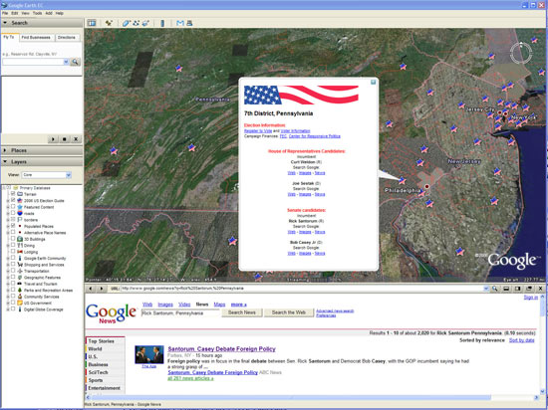Click the stop tour button in Search panel

[x=65, y=139]
